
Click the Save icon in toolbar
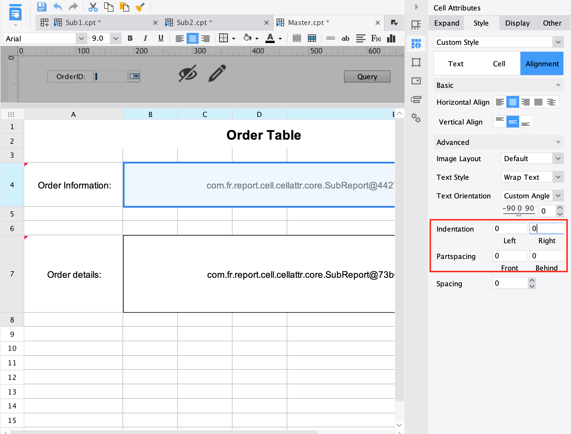click(x=42, y=7)
